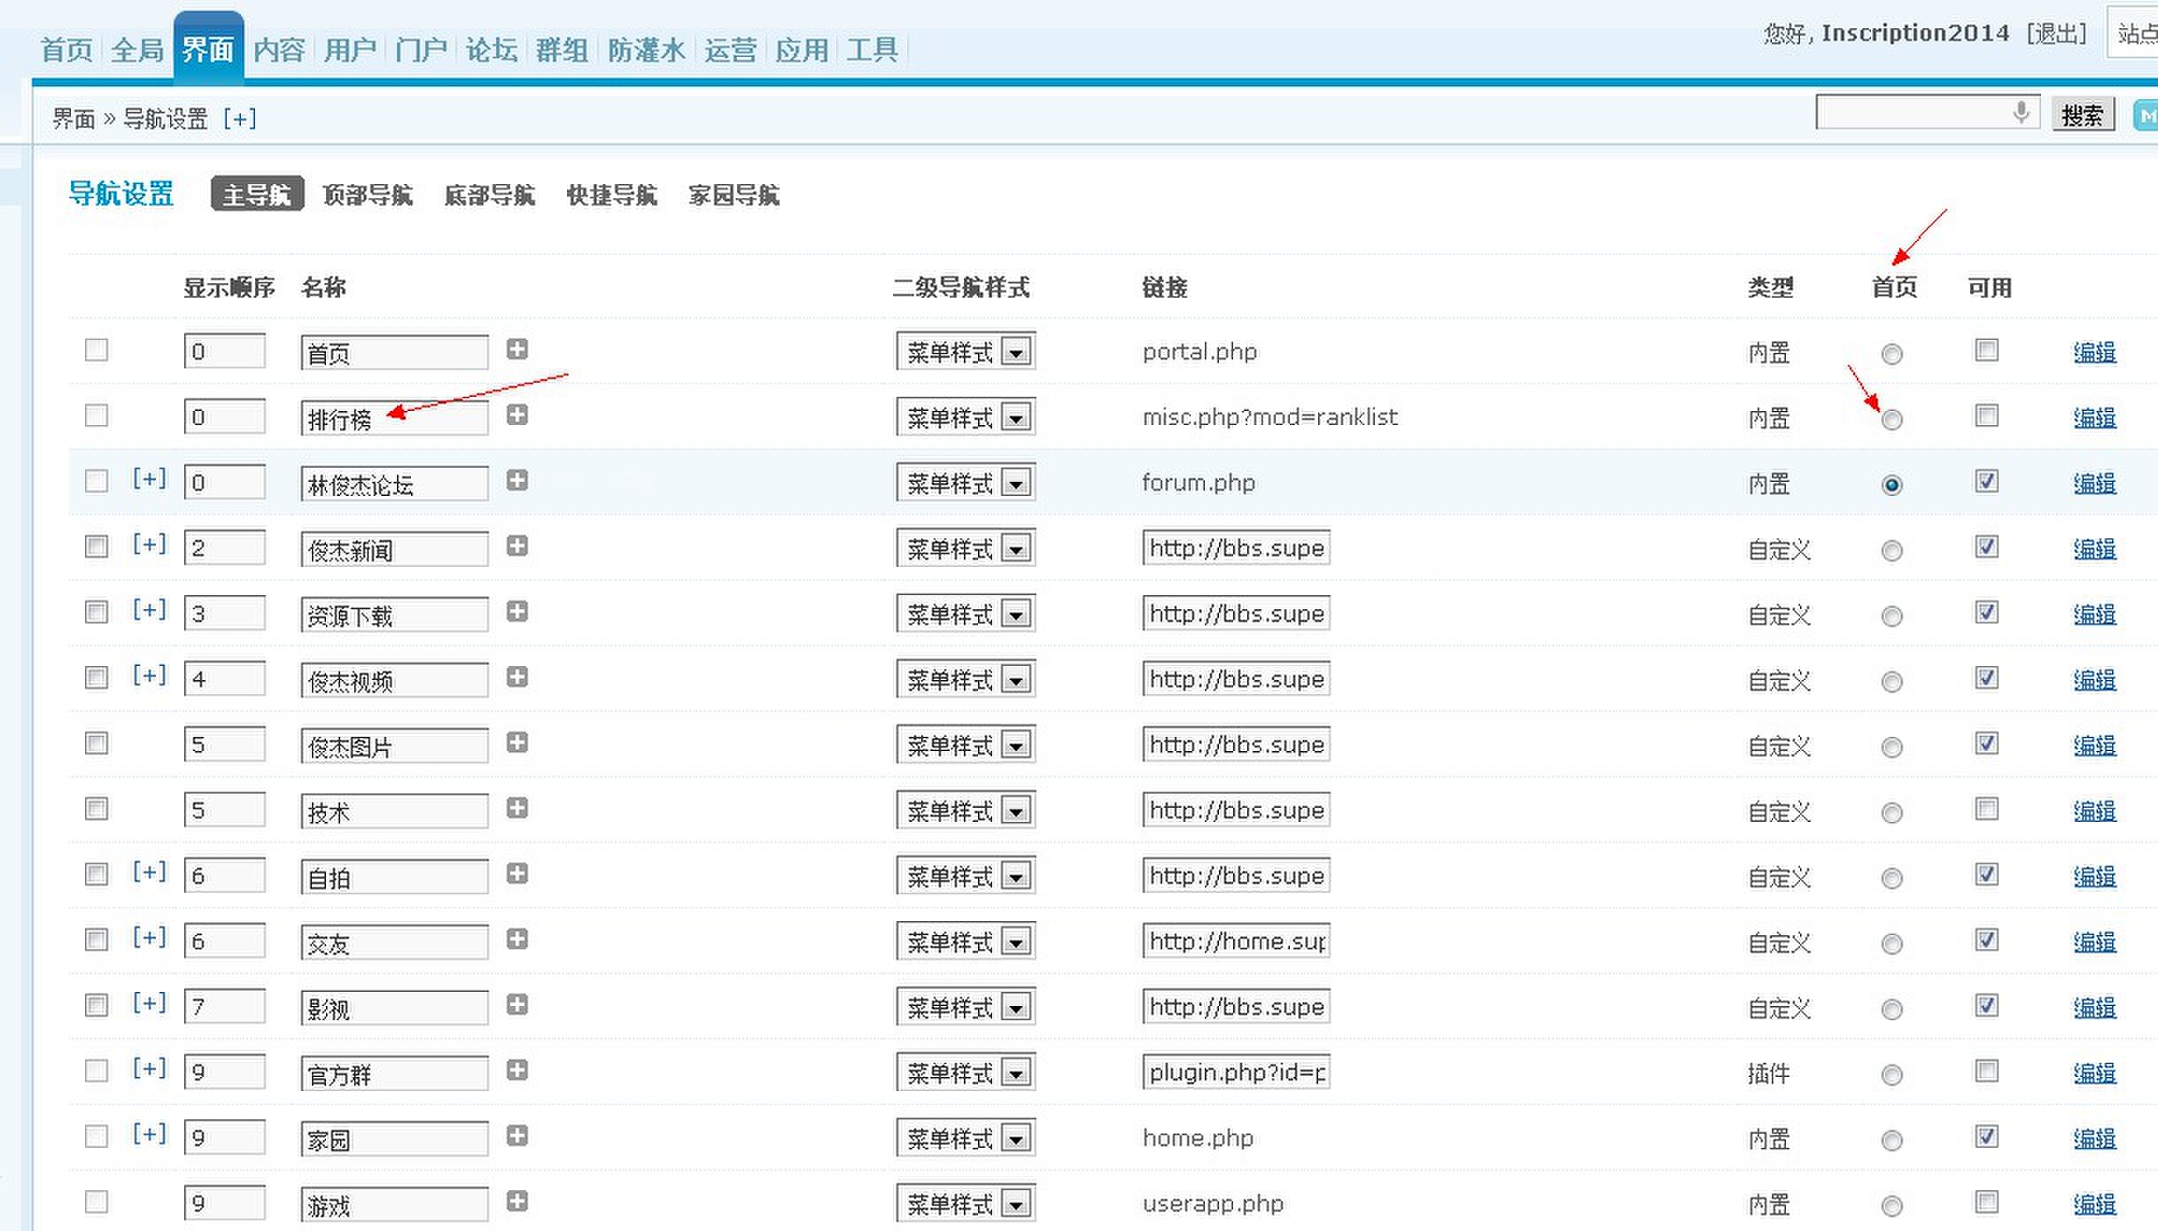Add sub-item via plus icon beside 俊杰新闻
The width and height of the screenshot is (2158, 1231).
pos(517,546)
